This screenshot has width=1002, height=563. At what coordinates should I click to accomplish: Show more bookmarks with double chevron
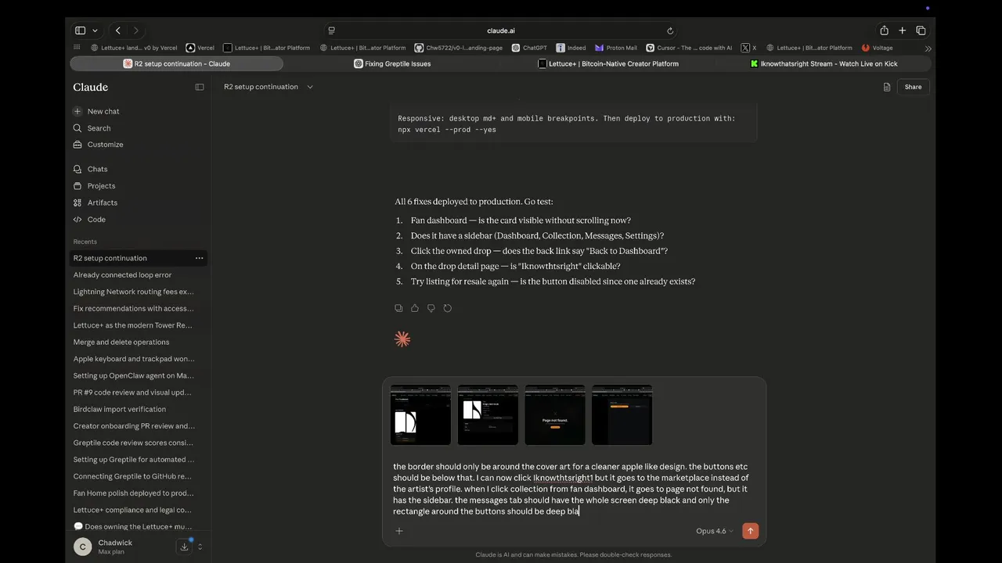(928, 48)
